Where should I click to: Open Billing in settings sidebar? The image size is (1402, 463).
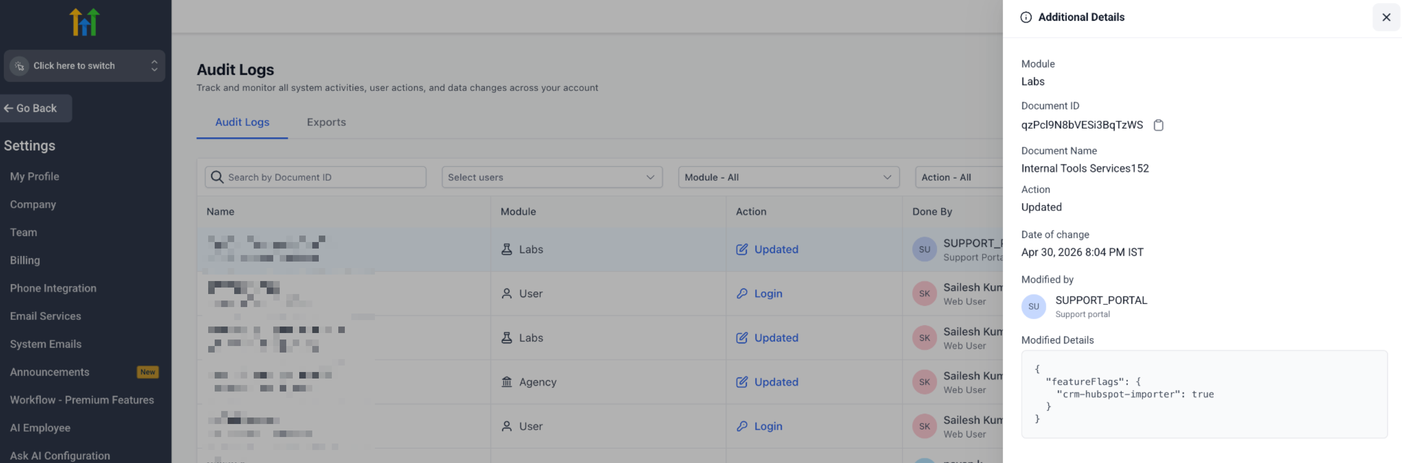pos(25,260)
